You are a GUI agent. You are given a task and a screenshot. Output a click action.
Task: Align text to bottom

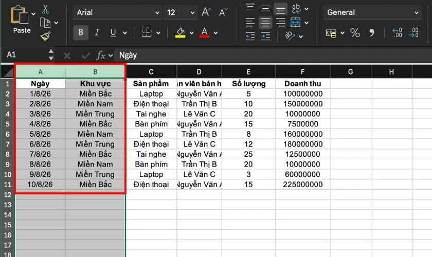(x=280, y=10)
